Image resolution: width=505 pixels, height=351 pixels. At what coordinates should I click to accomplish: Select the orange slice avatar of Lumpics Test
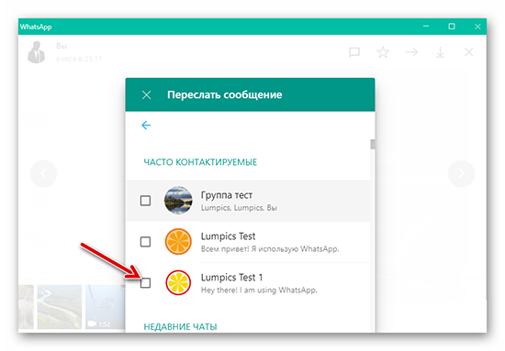(178, 241)
